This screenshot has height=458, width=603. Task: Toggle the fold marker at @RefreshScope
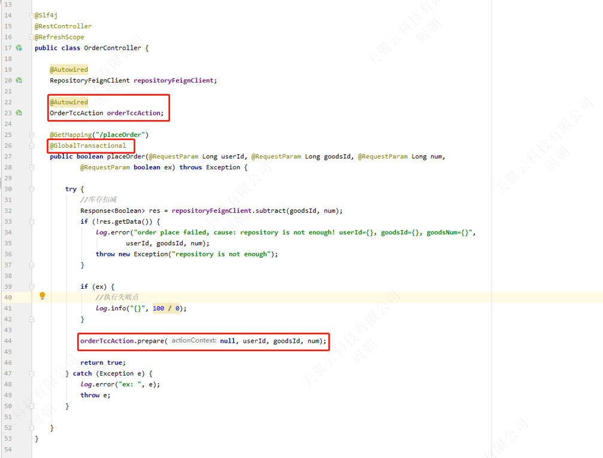[32, 37]
